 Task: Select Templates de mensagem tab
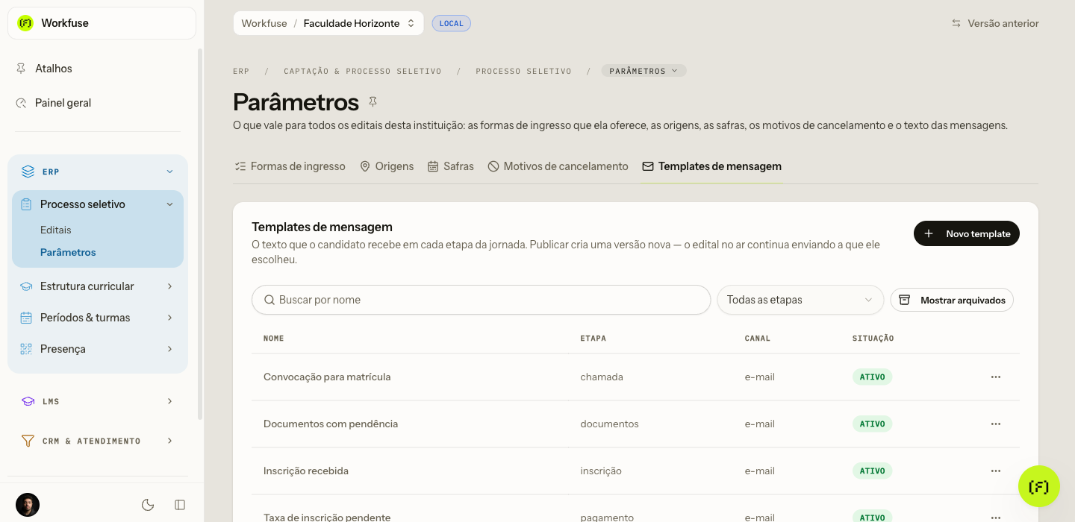[x=711, y=166]
